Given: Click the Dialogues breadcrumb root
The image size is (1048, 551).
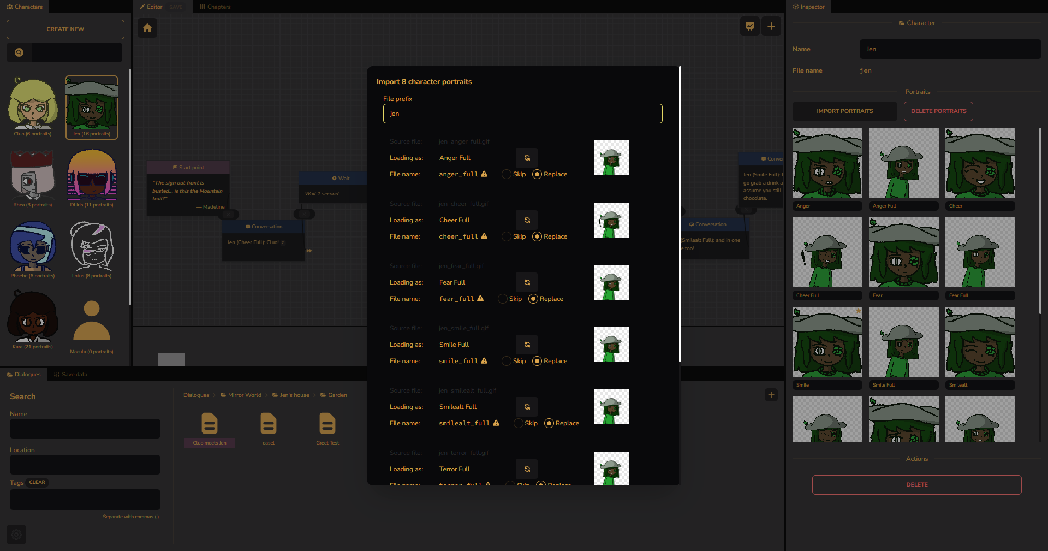Looking at the screenshot, I should click(x=196, y=395).
